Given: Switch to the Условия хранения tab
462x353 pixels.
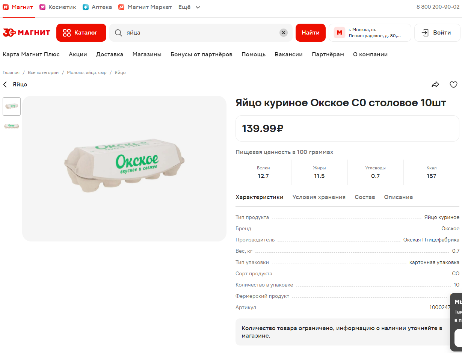Looking at the screenshot, I should [x=319, y=197].
